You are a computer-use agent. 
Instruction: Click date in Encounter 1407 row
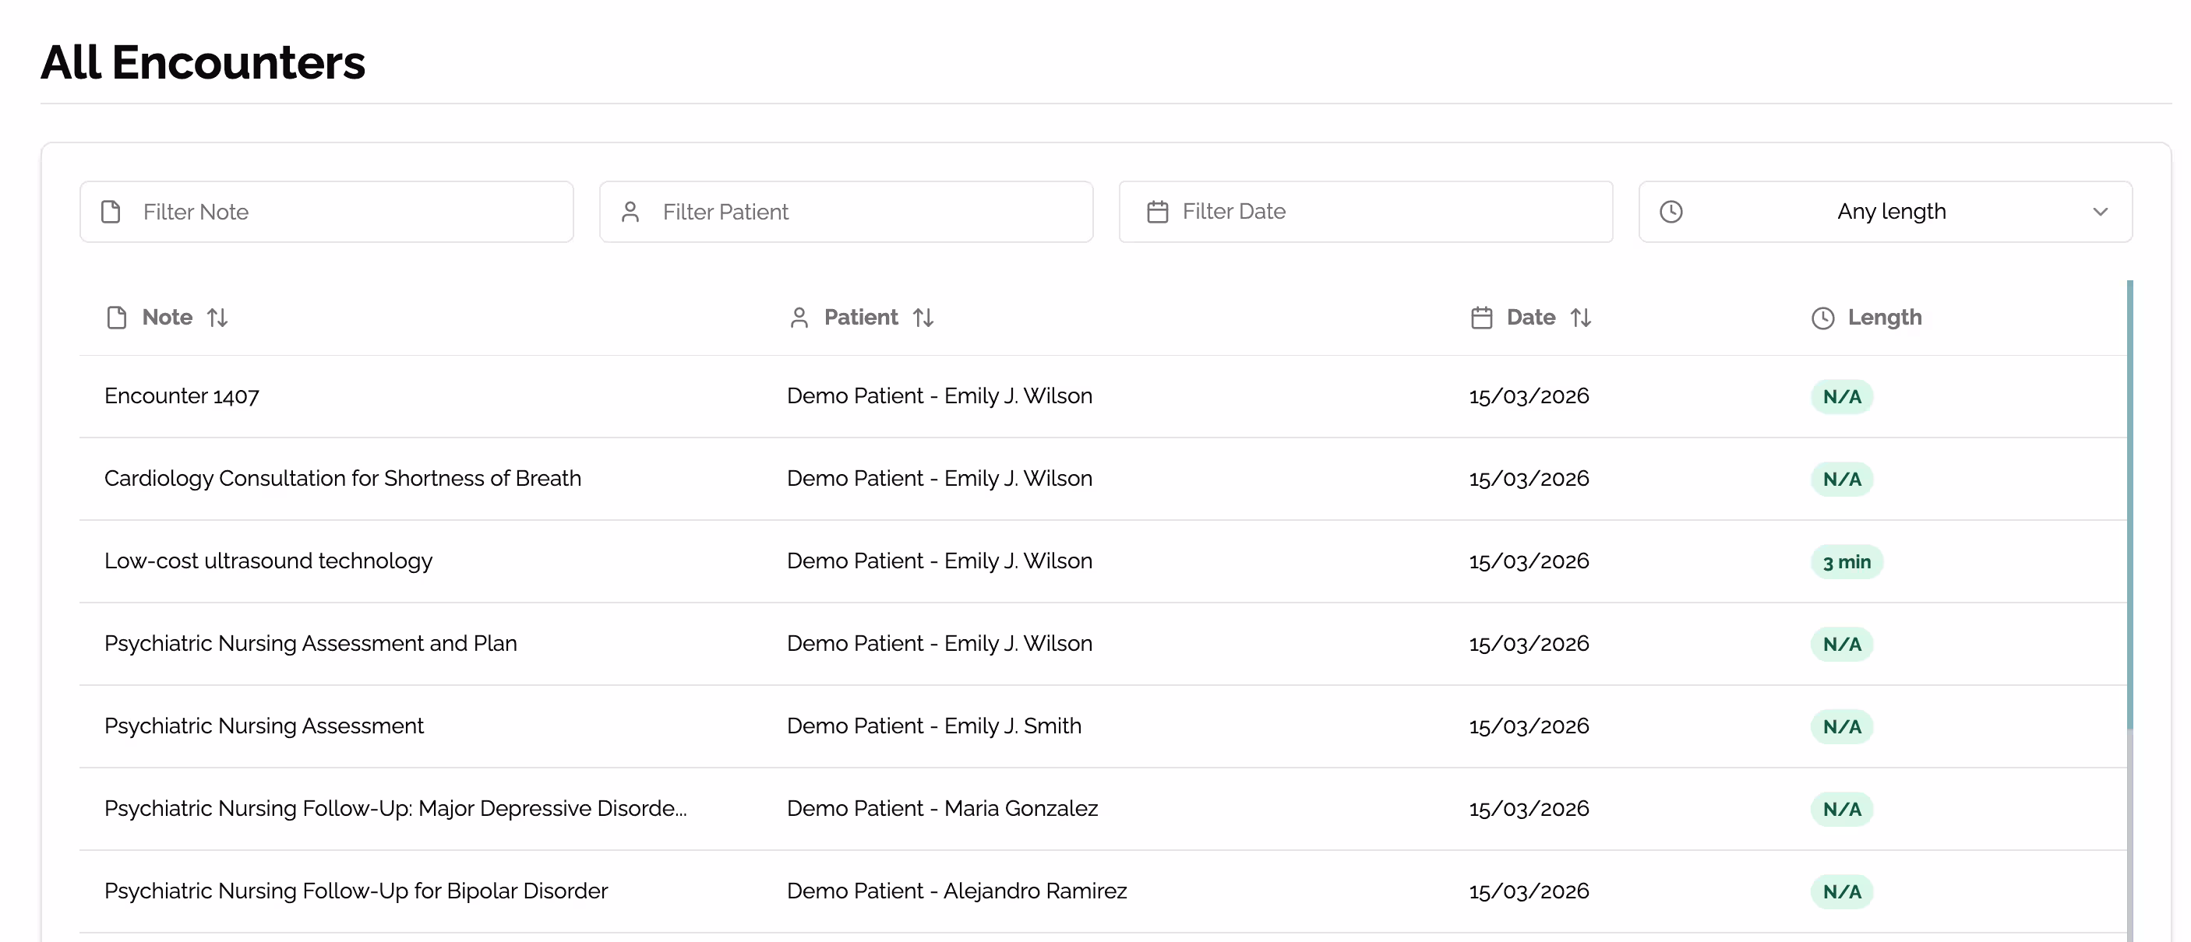tap(1529, 396)
